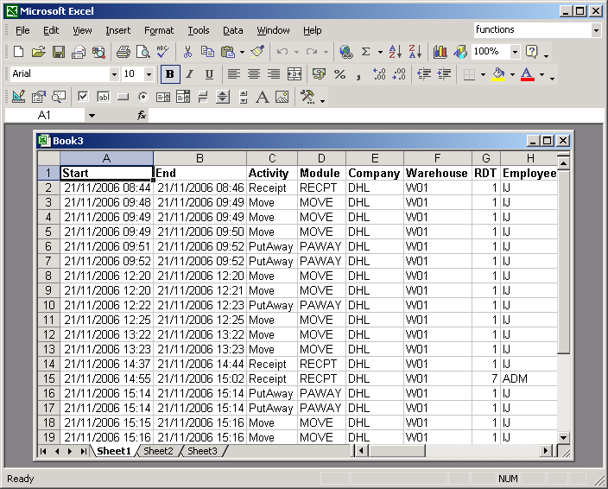The width and height of the screenshot is (608, 489).
Task: Open the Font name dropdown
Action: (x=114, y=74)
